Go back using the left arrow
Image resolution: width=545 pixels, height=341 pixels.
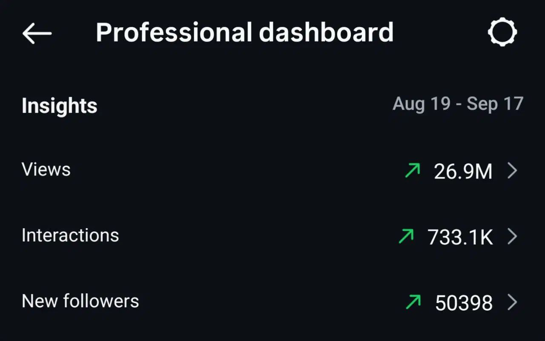click(x=37, y=33)
